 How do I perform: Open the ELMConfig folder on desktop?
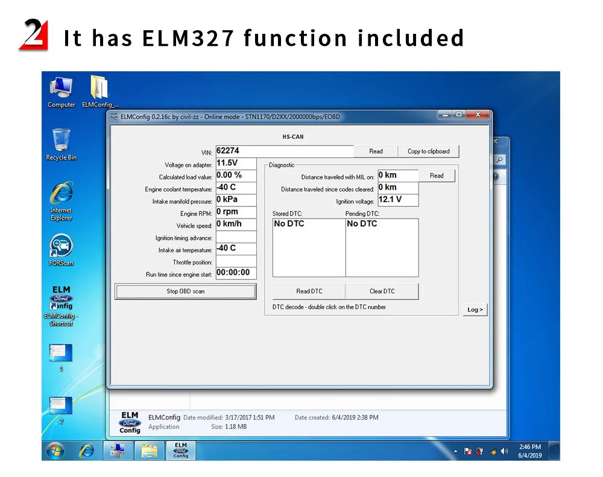click(100, 92)
